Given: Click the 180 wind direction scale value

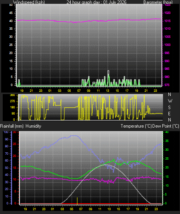Looking at the screenshot, I should tap(12, 107).
